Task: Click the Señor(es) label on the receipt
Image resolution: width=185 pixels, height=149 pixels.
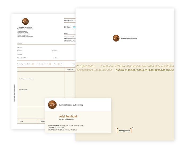Action: [20, 43]
